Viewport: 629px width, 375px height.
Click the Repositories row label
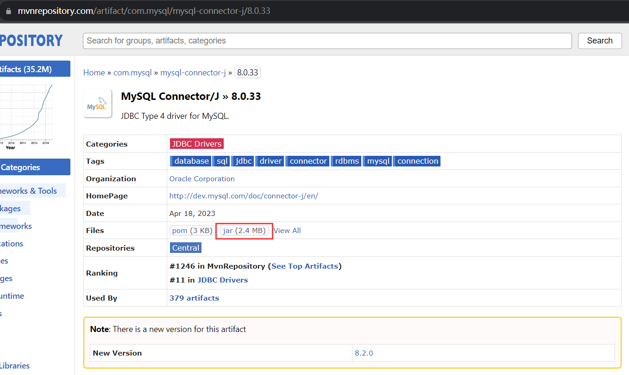[x=110, y=248]
